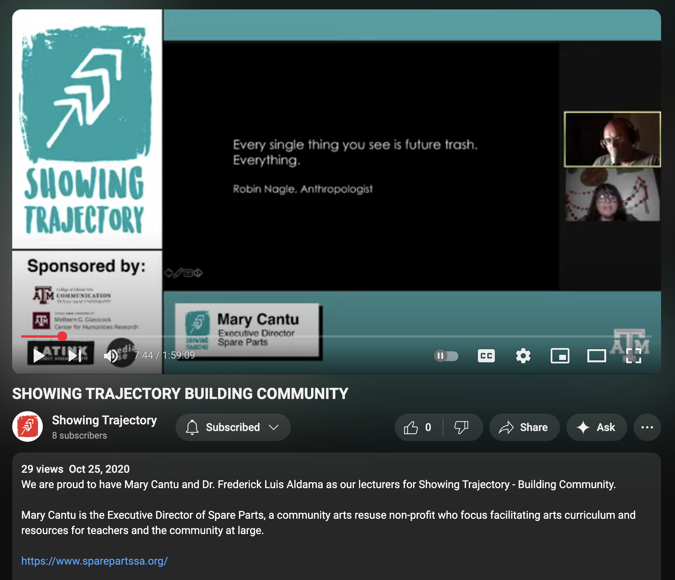The height and width of the screenshot is (580, 675).
Task: Click the 8 subscribers text
Action: pyautogui.click(x=79, y=436)
